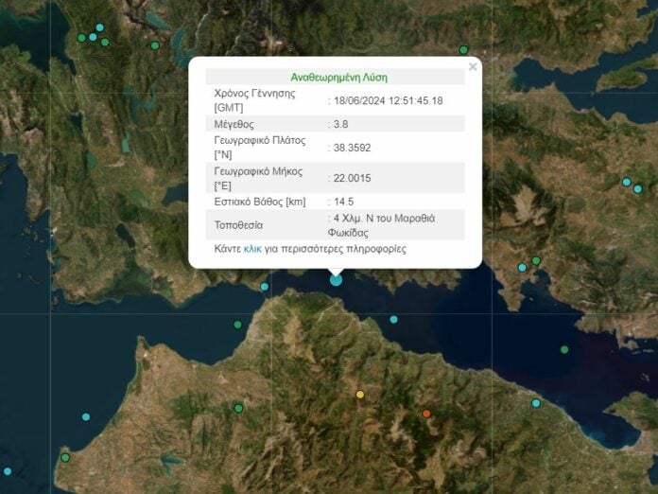Click the Χρόνος Γέννησης [GMT] label
The height and width of the screenshot is (494, 658).
[254, 100]
